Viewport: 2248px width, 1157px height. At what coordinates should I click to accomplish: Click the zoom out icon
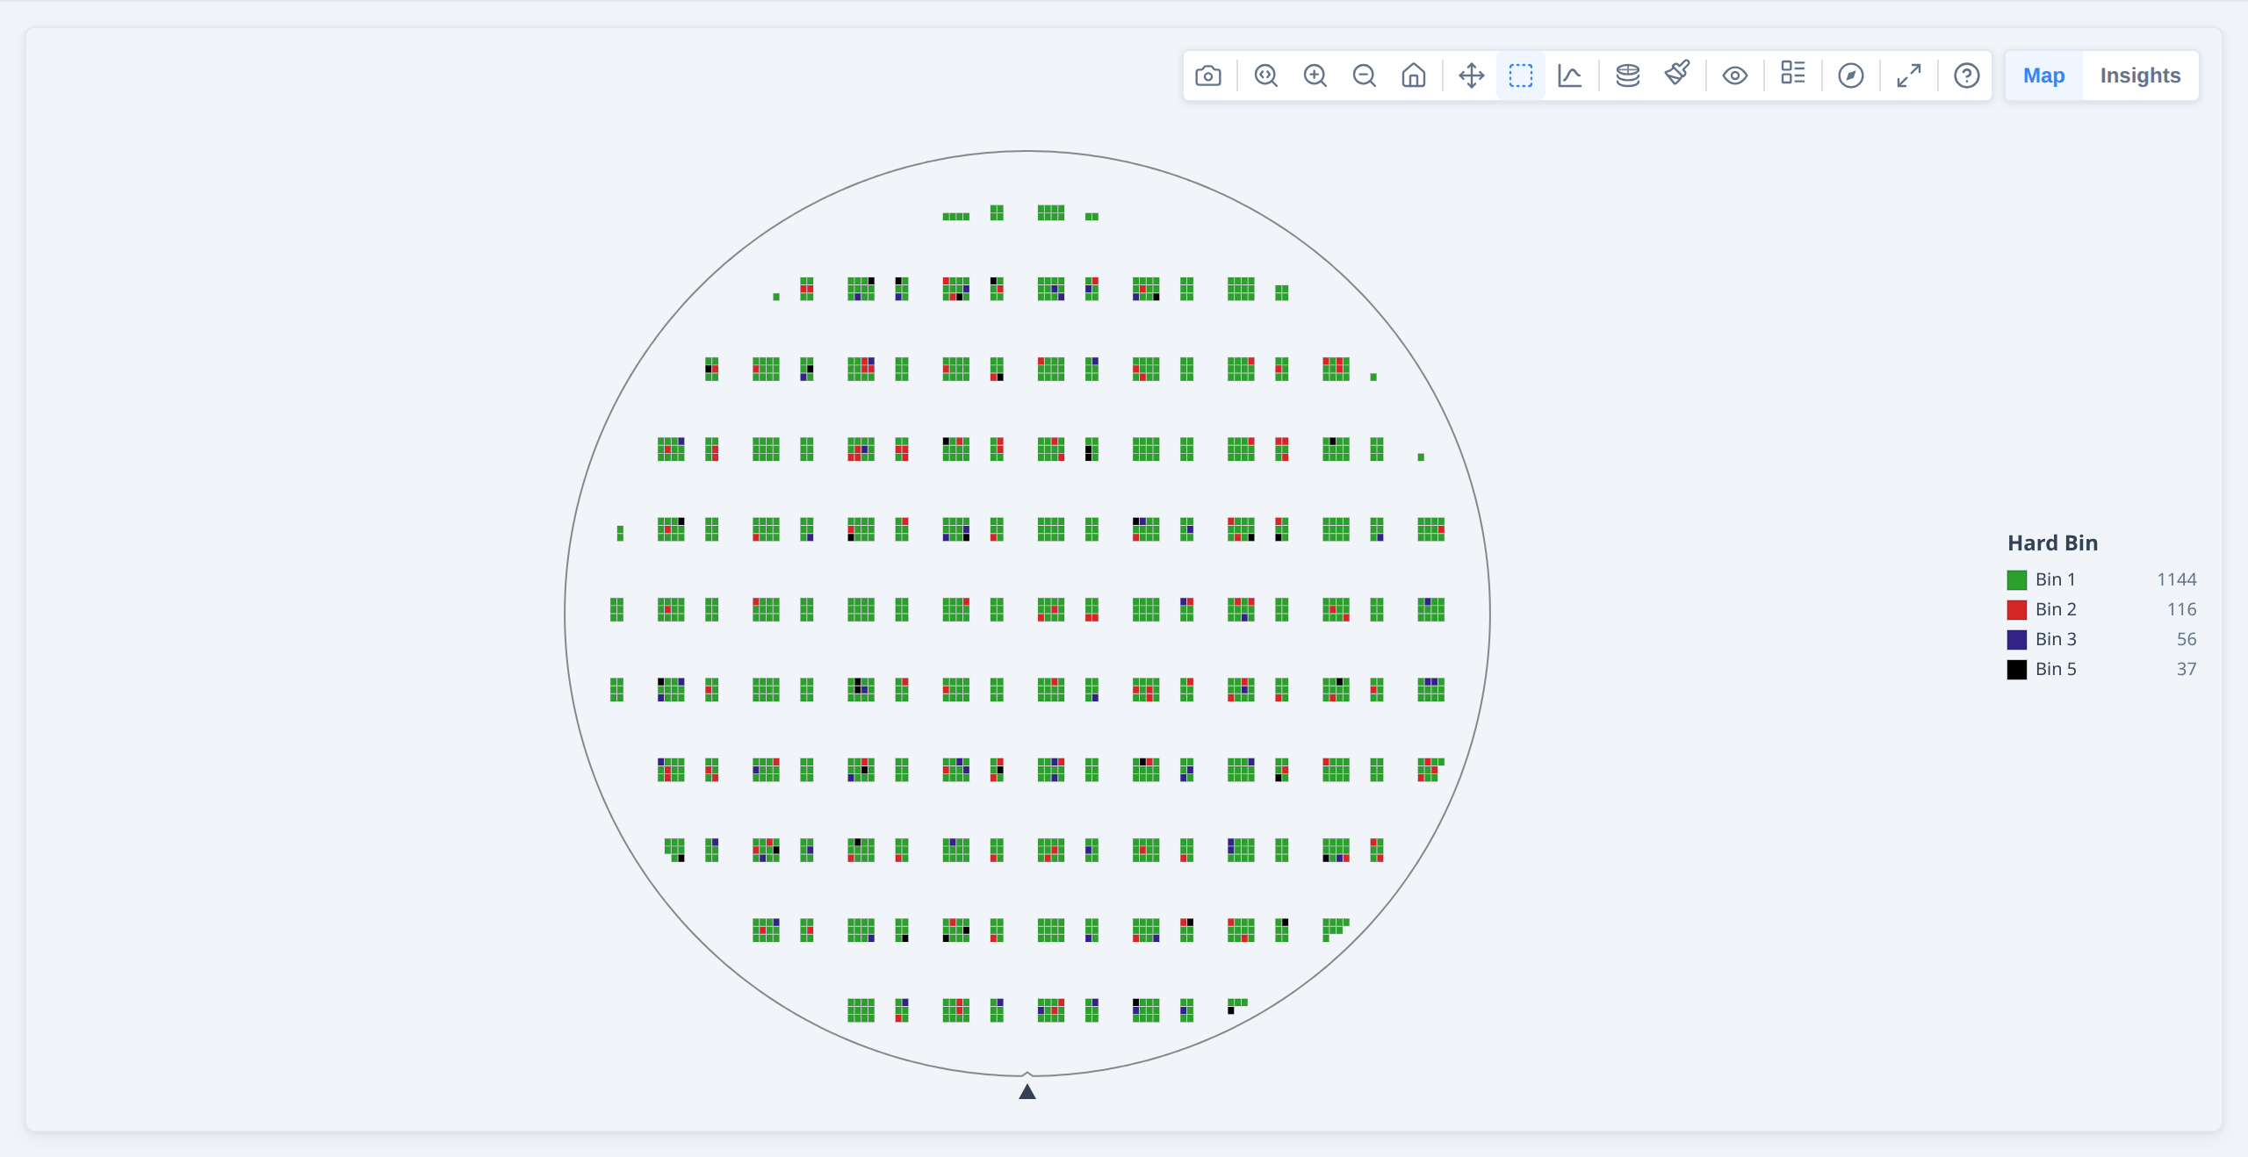[1364, 75]
